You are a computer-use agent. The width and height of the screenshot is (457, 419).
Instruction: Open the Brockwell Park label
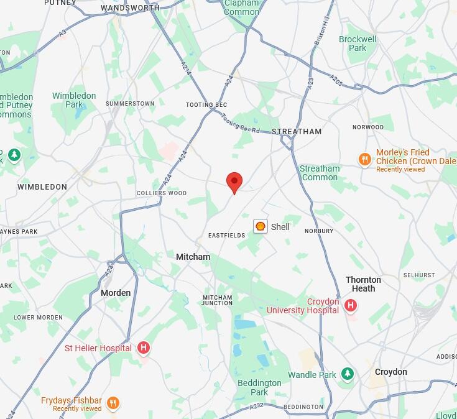[x=358, y=44]
